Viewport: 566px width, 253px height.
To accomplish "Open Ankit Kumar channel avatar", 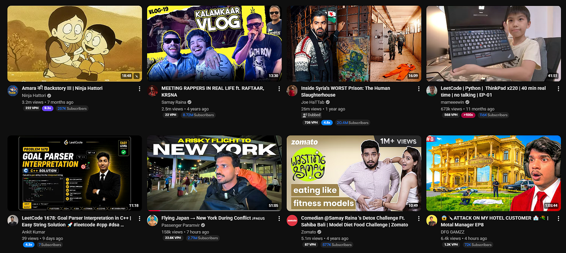I will point(13,220).
